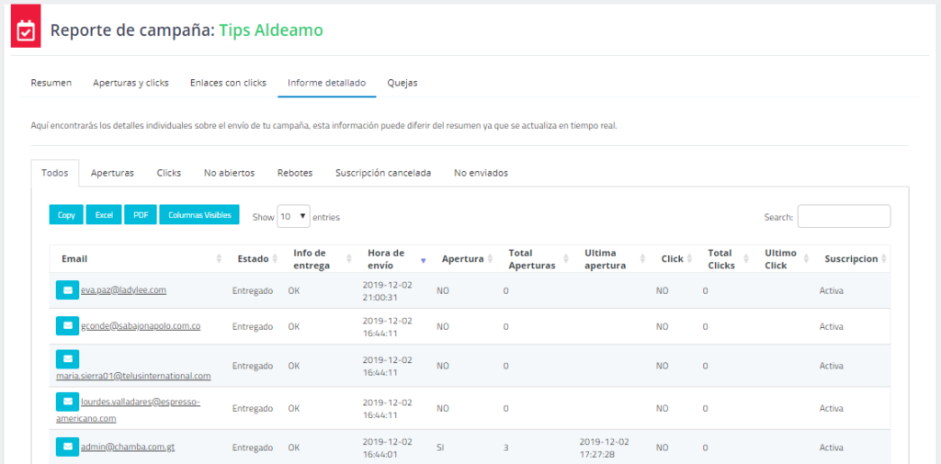View Suscripción cancelada tab
This screenshot has width=941, height=464.
coord(382,173)
